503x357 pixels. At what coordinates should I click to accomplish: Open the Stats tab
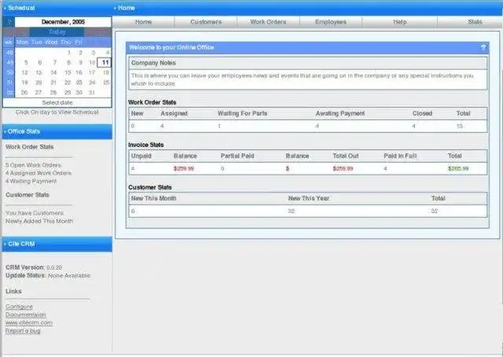point(475,22)
